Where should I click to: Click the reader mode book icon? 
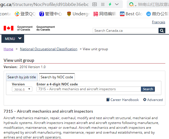pyautogui.click(x=94, y=5)
